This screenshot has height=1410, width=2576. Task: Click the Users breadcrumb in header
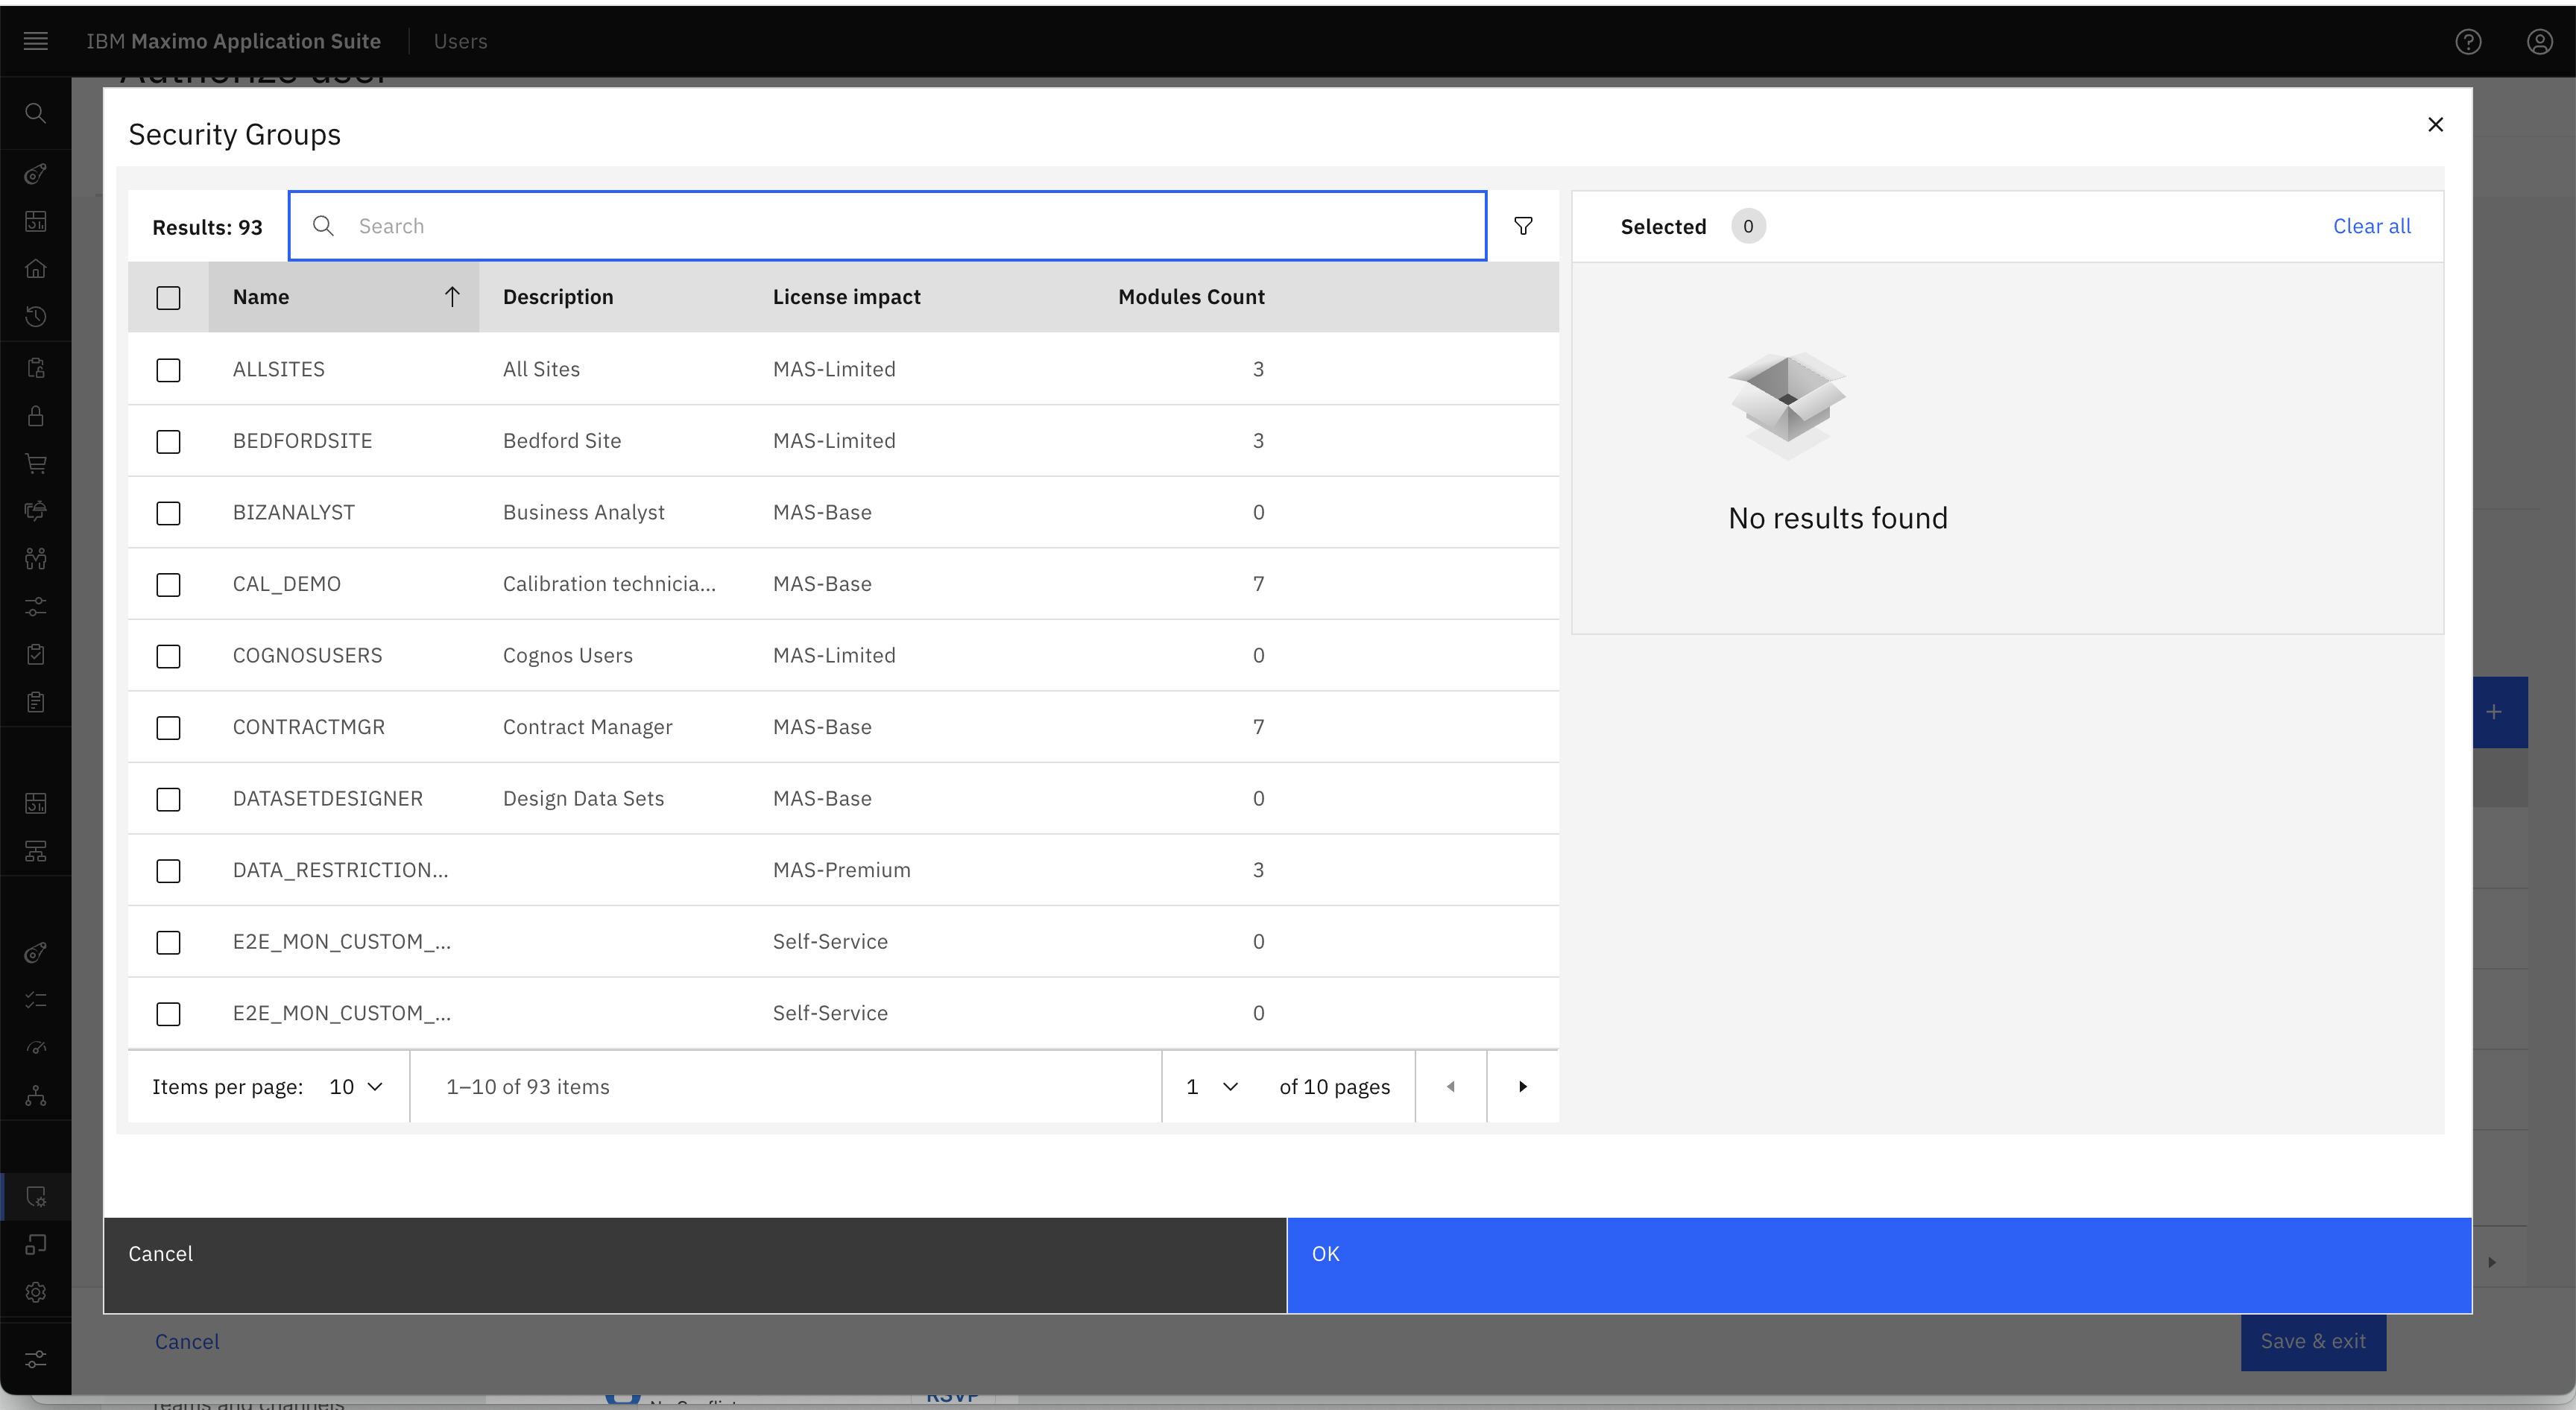click(460, 41)
